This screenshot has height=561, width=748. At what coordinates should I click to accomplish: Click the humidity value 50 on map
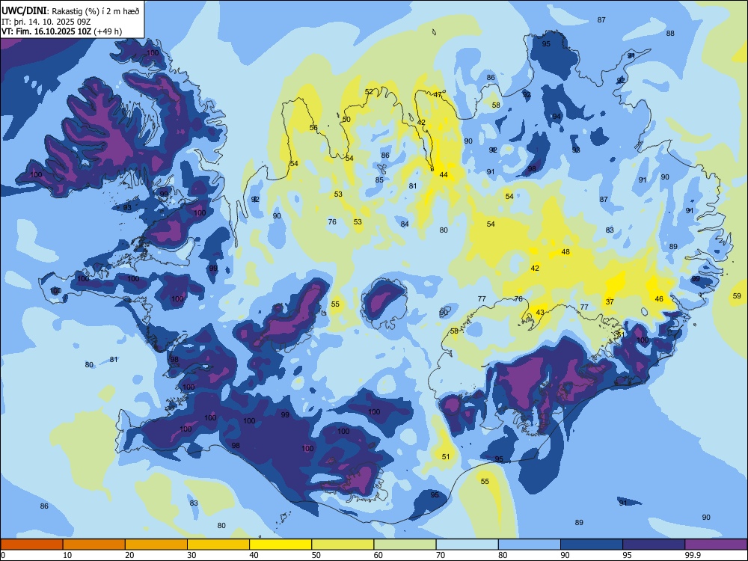coord(347,120)
